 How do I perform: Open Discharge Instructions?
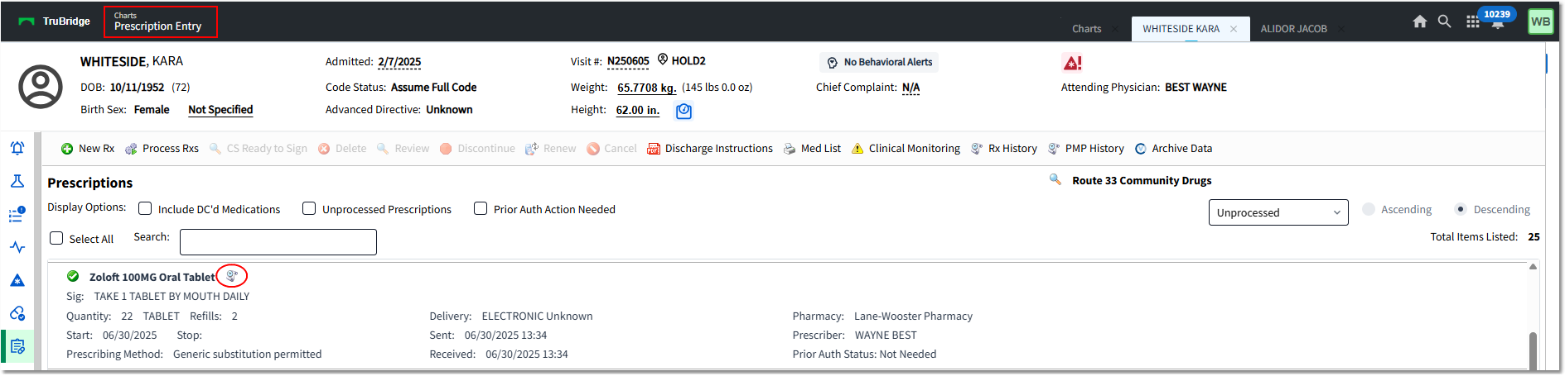click(710, 149)
